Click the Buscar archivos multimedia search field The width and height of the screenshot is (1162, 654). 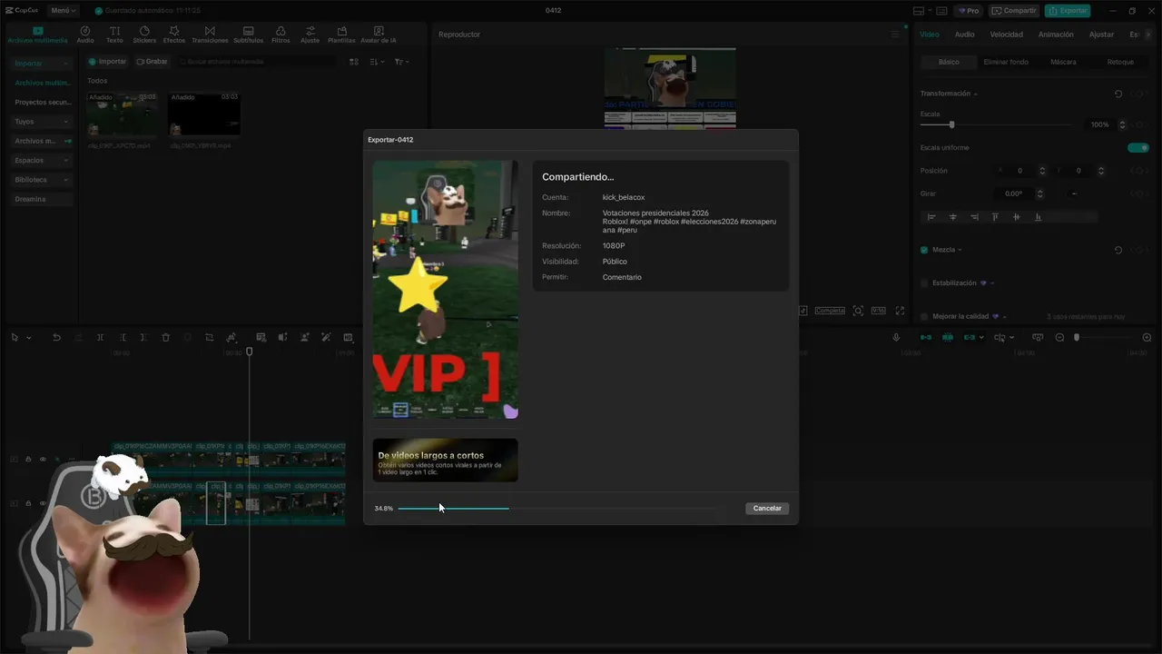click(258, 62)
